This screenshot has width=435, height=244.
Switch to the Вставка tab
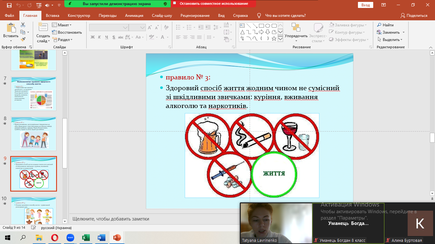pos(53,16)
